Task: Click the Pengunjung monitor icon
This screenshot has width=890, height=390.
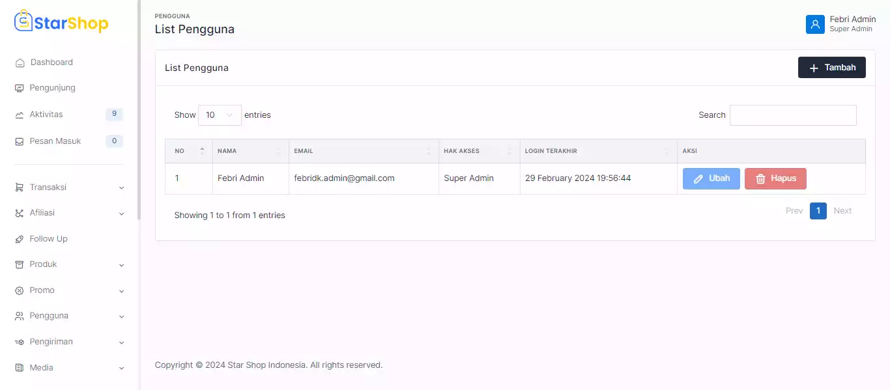Action: pyautogui.click(x=20, y=89)
